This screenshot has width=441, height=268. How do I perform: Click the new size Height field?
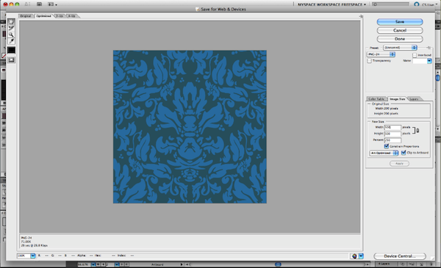click(392, 134)
